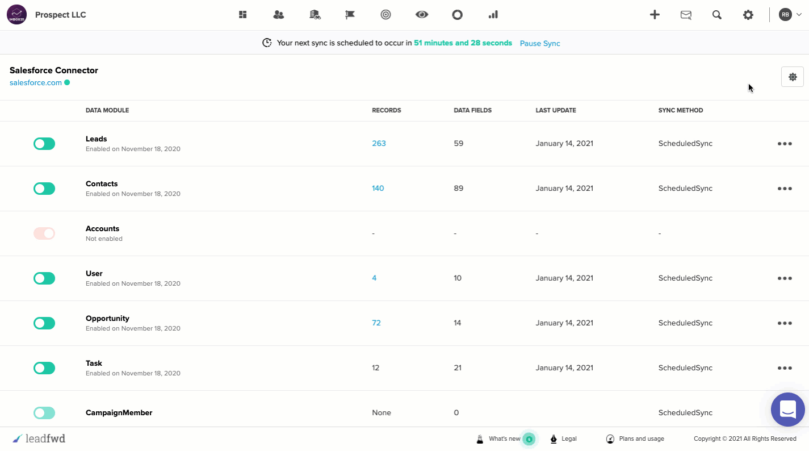
Task: Open the Task row more options menu
Action: coord(785,368)
